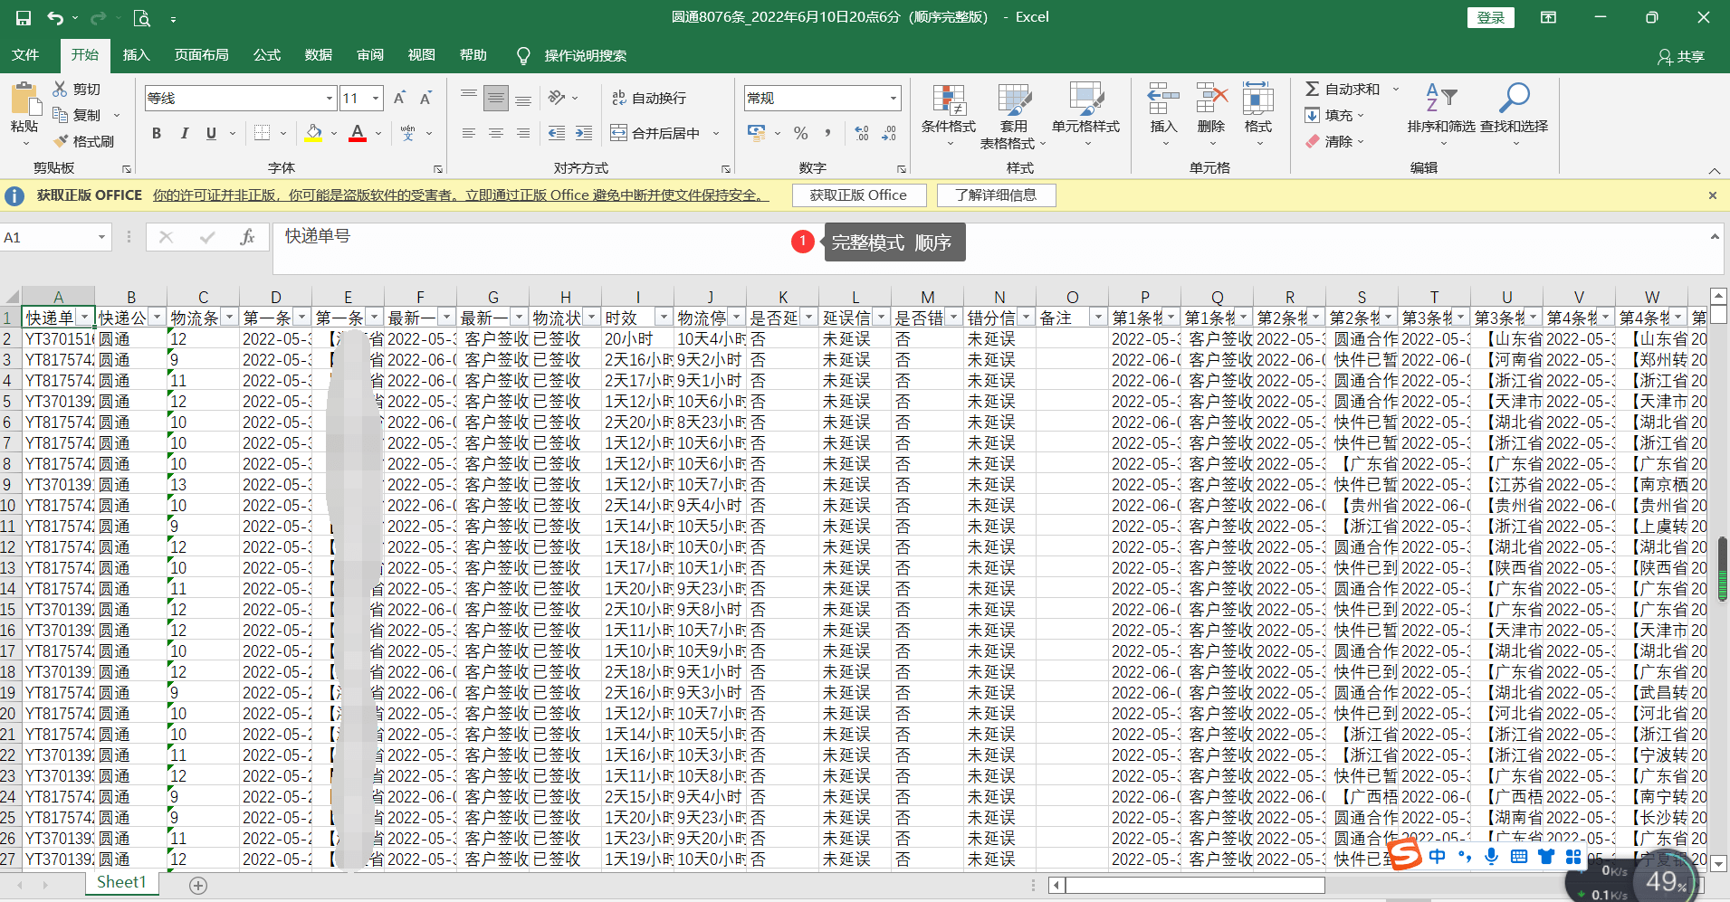This screenshot has height=902, width=1730.
Task: Click the AutoSum sigma icon
Action: point(1312,89)
